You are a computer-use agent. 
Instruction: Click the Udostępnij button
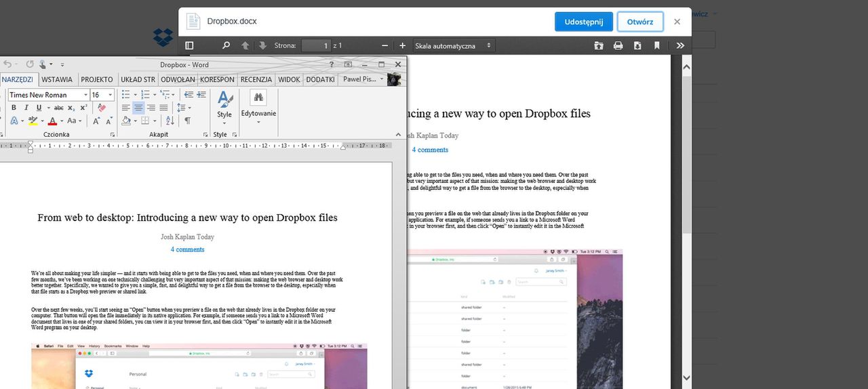click(x=584, y=22)
